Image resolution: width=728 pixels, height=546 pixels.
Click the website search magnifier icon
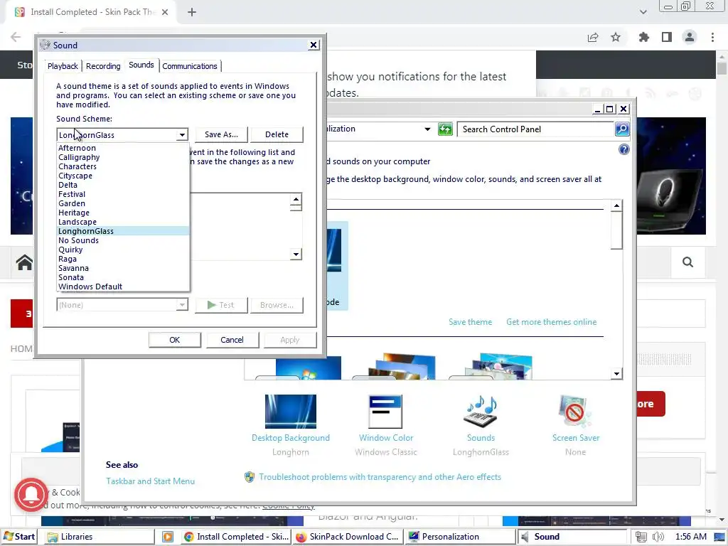(x=687, y=262)
